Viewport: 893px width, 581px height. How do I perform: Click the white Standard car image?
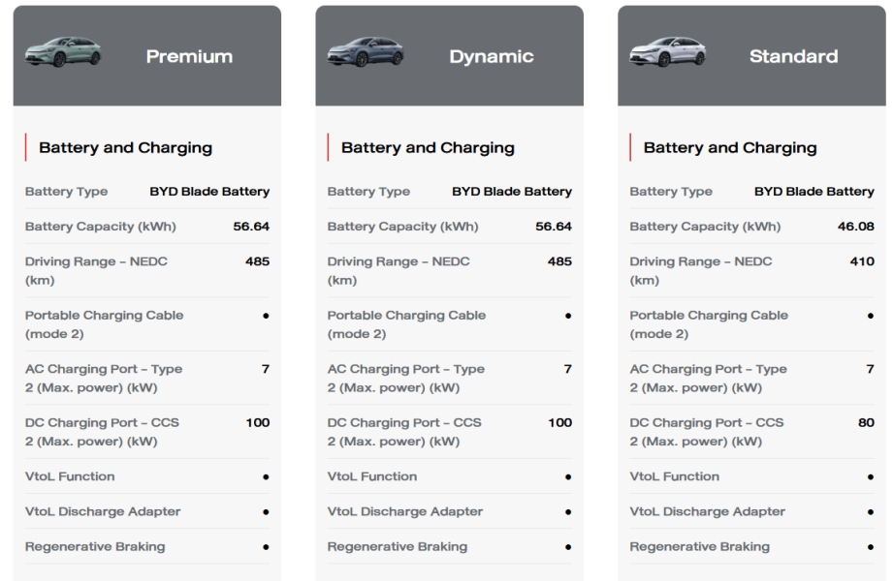click(668, 52)
